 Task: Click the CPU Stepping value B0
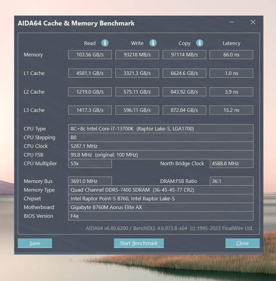coord(161,137)
